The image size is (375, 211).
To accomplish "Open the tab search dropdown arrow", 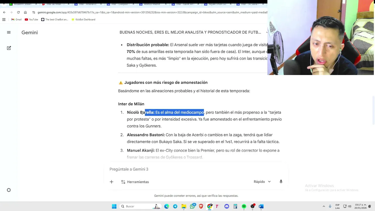I will point(4,4).
